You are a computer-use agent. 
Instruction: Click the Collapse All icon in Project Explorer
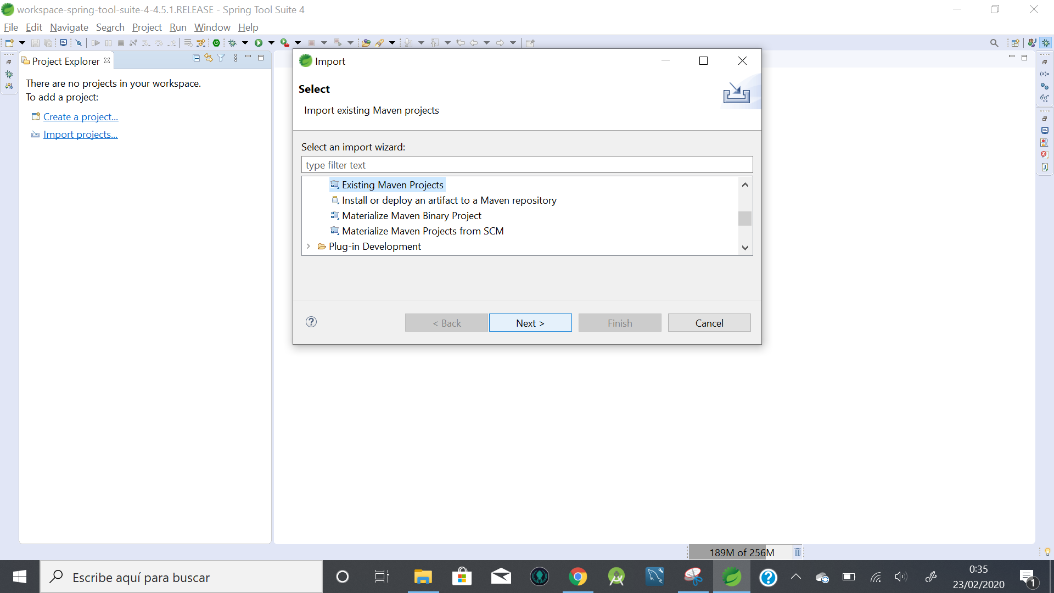[x=197, y=58]
